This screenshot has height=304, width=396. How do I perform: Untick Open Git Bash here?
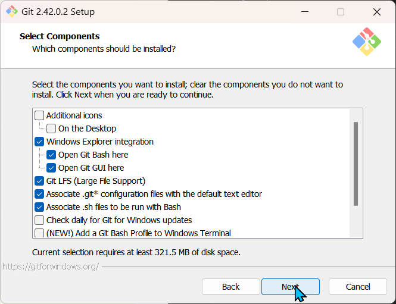[51, 155]
